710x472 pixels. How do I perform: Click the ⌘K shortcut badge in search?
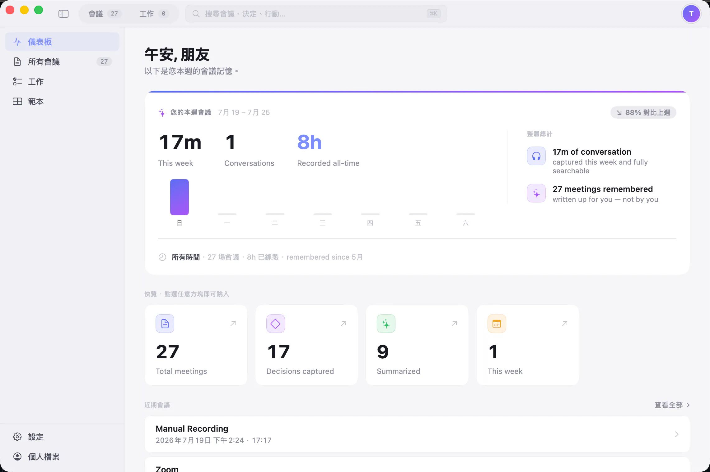pyautogui.click(x=433, y=14)
